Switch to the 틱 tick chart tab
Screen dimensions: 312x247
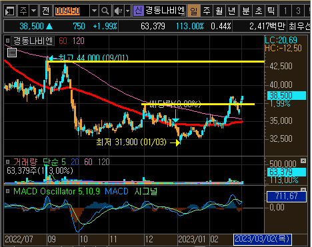coord(271,11)
